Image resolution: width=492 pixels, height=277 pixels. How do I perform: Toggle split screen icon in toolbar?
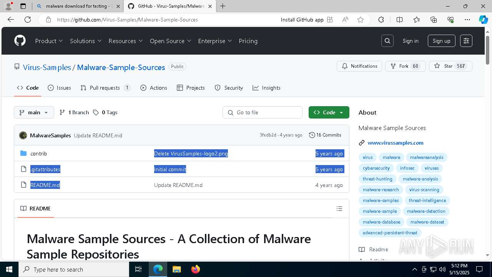click(x=399, y=20)
